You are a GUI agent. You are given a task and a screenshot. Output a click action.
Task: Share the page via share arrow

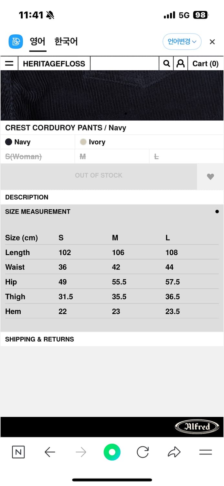point(174,452)
